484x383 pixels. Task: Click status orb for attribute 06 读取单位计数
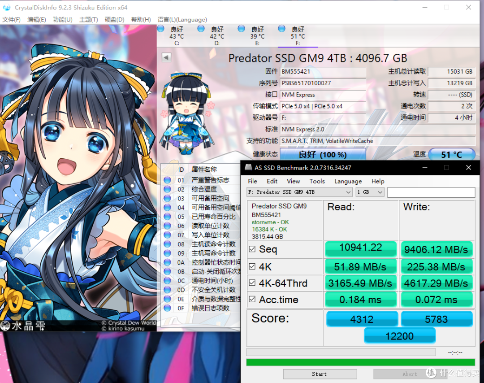click(x=167, y=226)
